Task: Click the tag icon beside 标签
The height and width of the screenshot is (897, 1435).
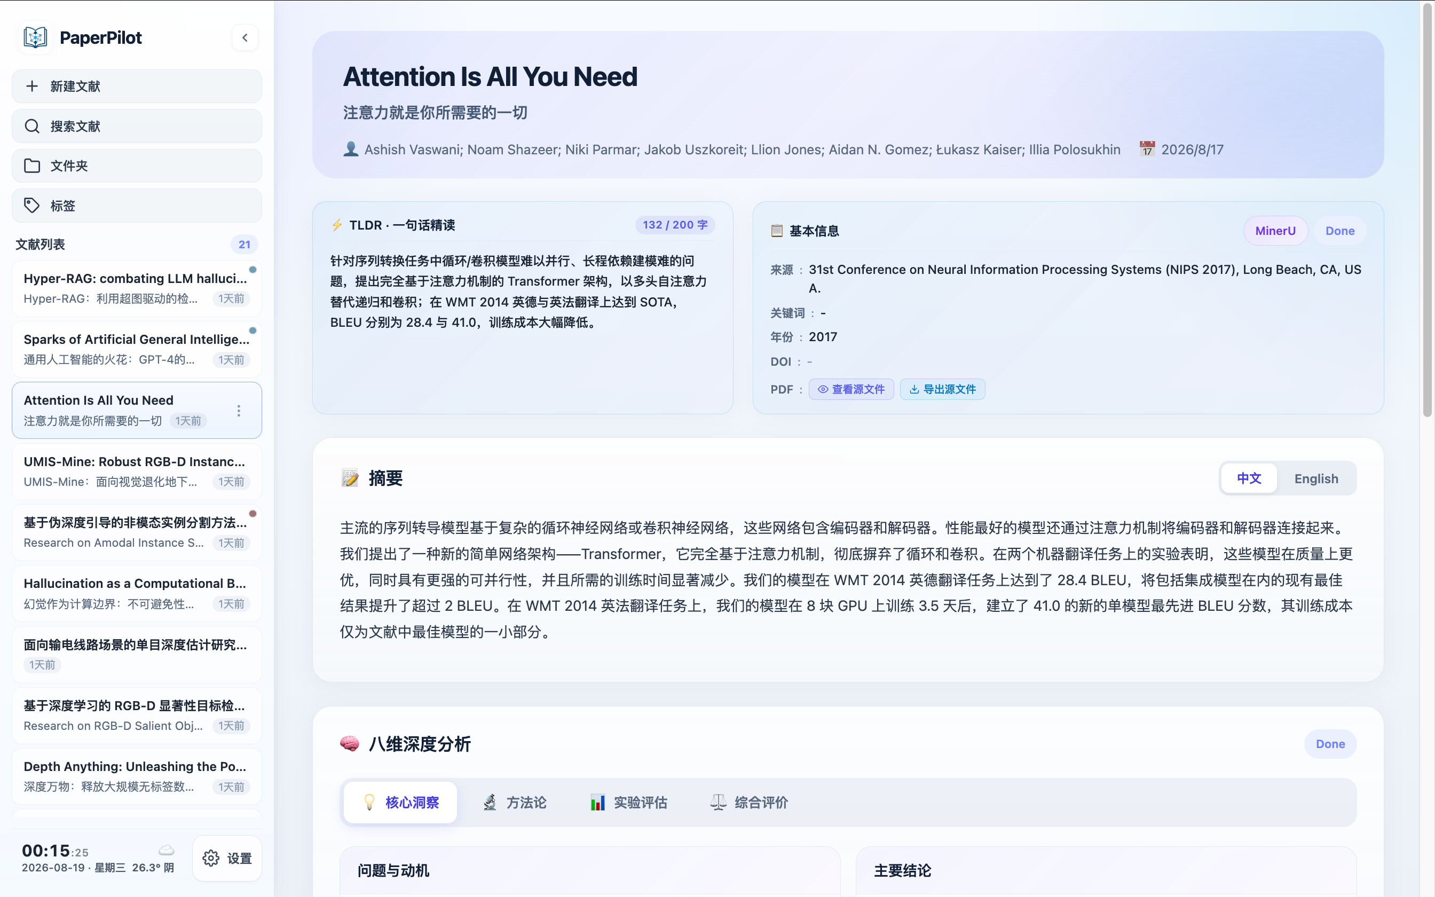Action: 32,206
